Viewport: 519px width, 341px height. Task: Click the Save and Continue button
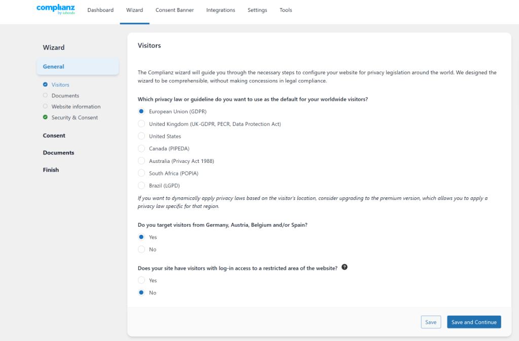[474, 322]
